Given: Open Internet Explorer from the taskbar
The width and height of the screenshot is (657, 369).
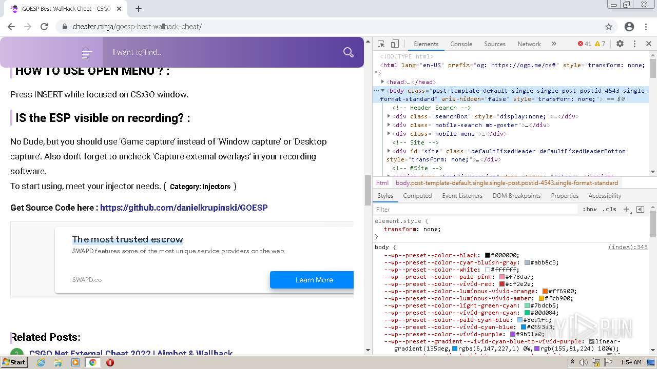Looking at the screenshot, I should pos(41,362).
